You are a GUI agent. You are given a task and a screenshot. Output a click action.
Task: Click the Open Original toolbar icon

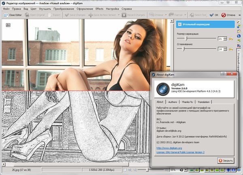27,15
